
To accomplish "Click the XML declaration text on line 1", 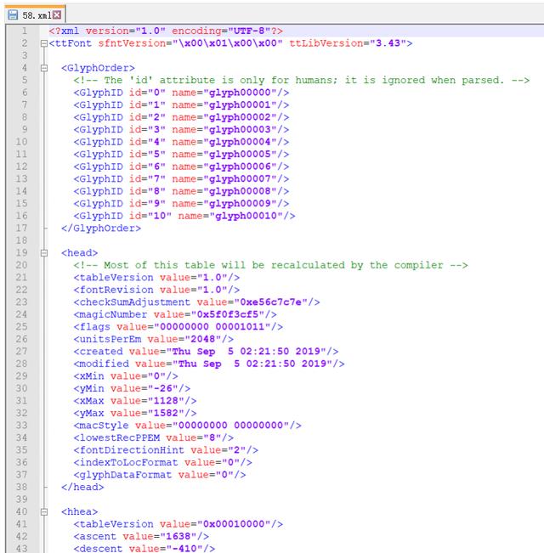I will [166, 31].
